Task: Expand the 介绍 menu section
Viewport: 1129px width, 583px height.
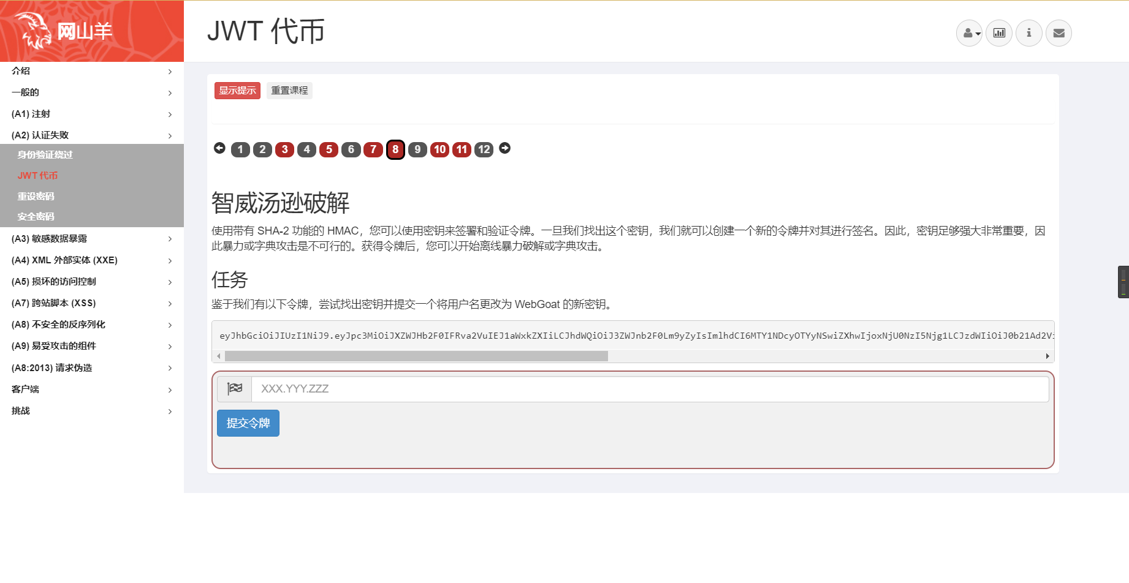Action: coord(92,71)
